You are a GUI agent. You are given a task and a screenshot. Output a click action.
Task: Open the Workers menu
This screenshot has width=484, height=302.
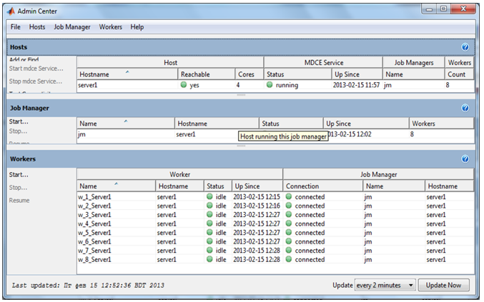111,27
